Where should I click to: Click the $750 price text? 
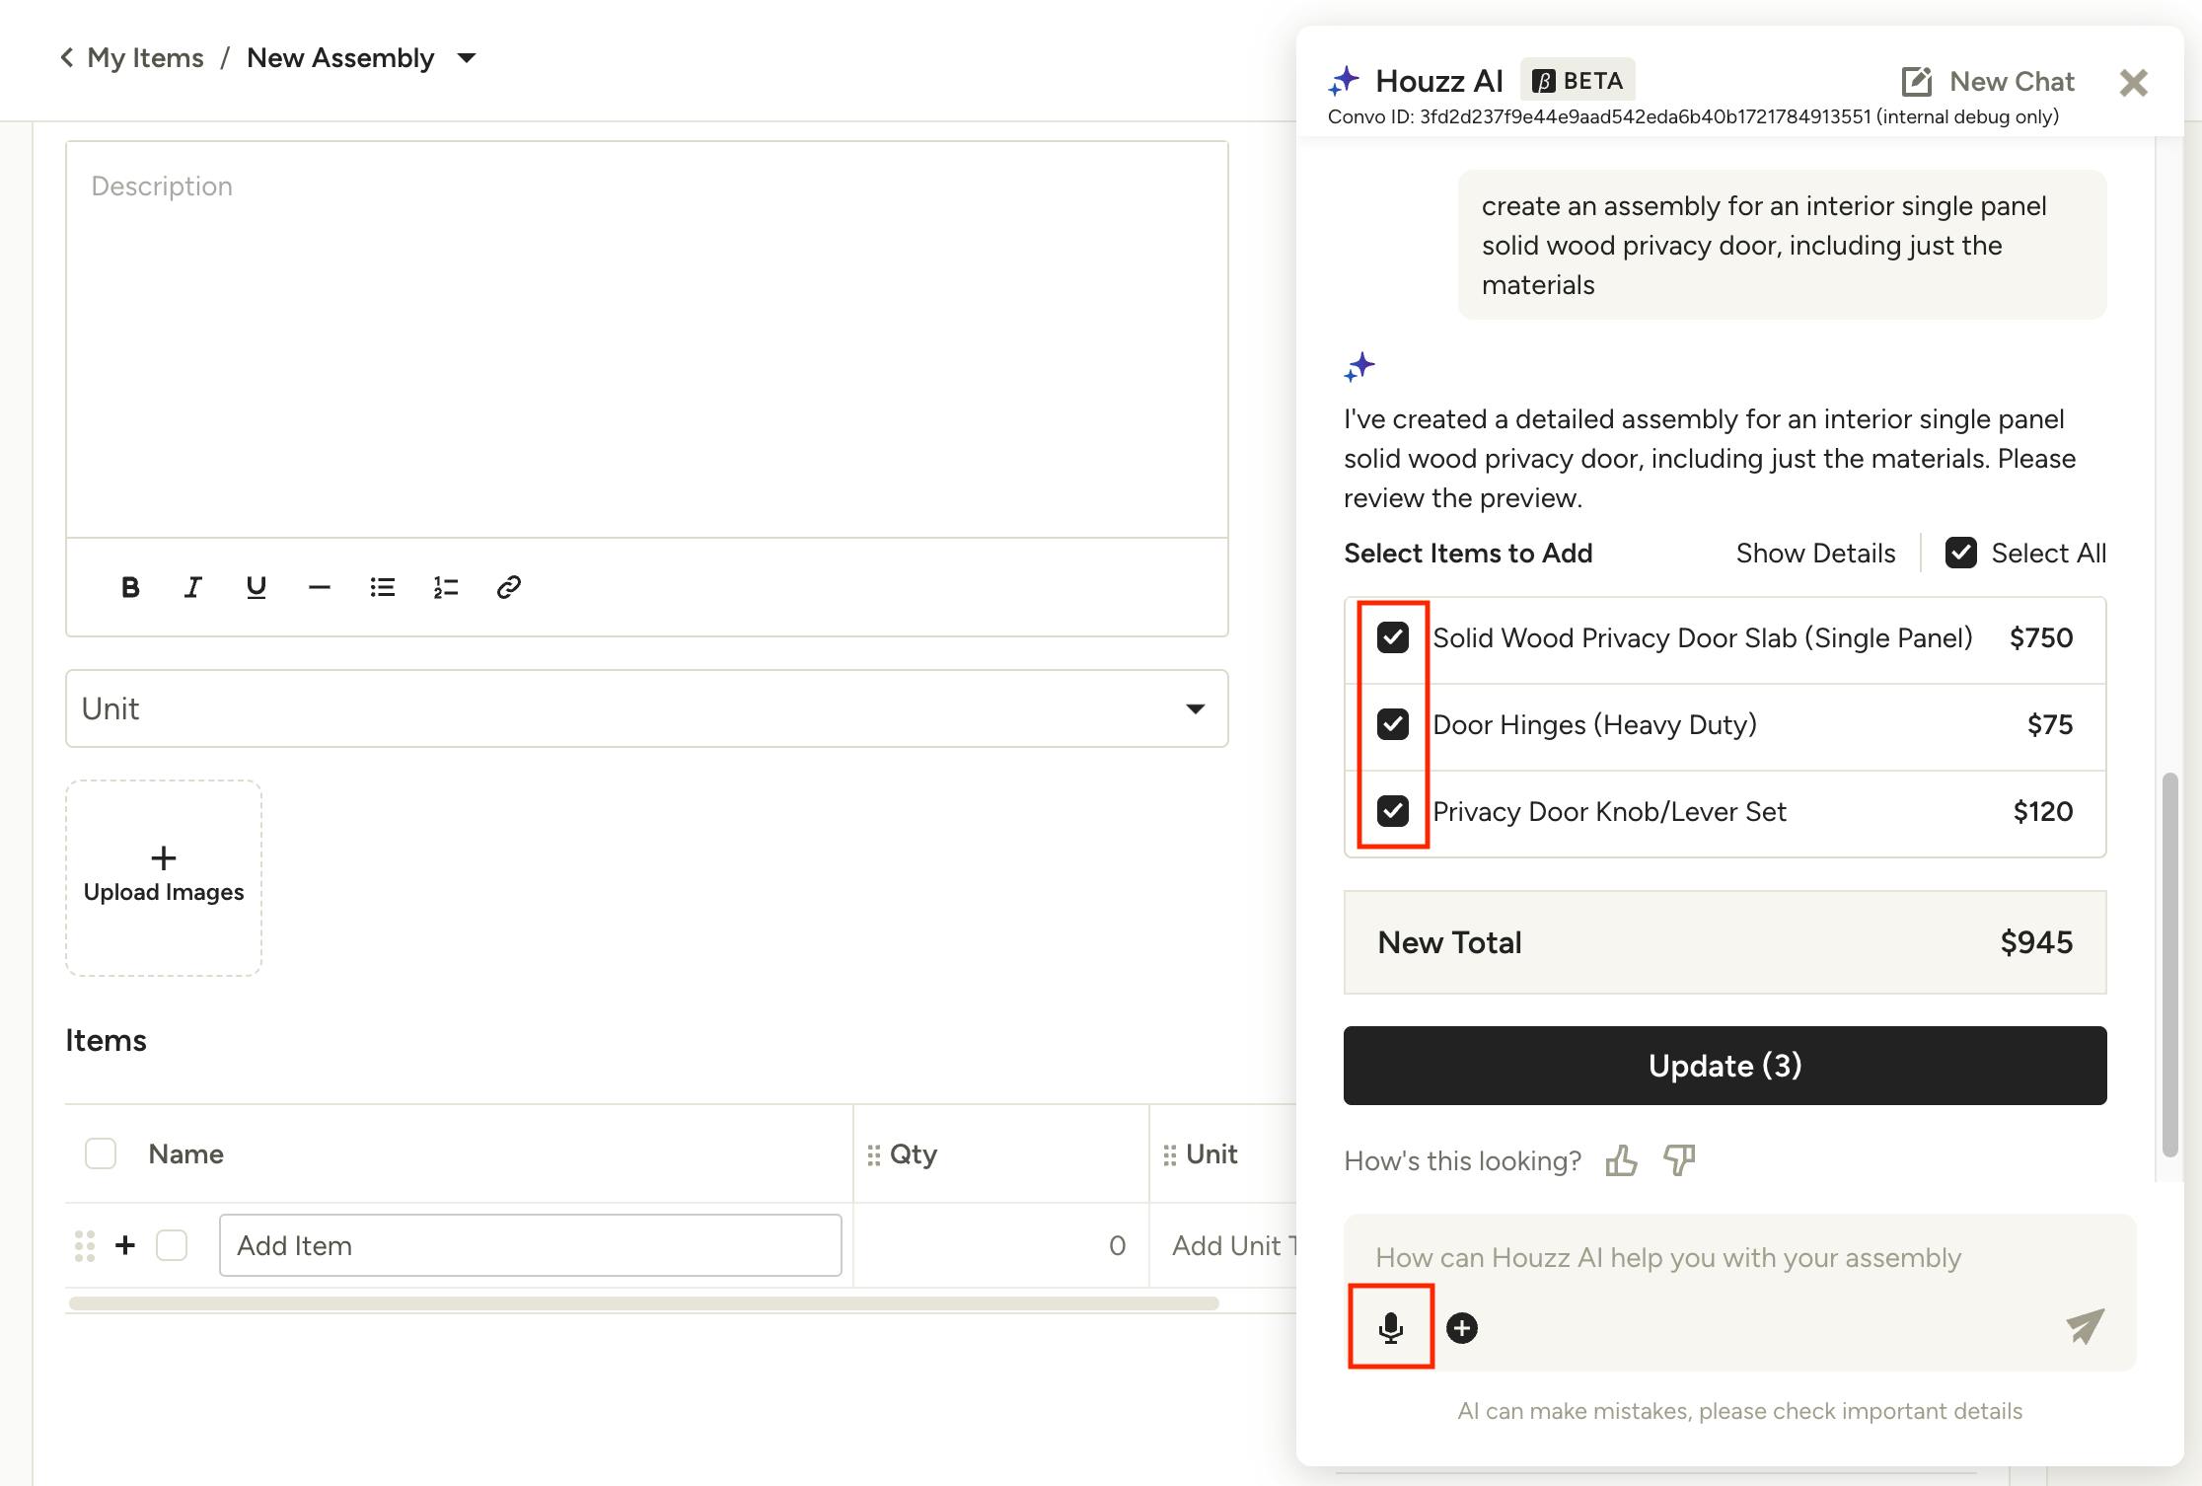tap(2041, 637)
